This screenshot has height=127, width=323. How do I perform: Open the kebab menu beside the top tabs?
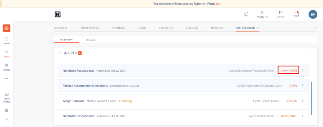[316, 28]
